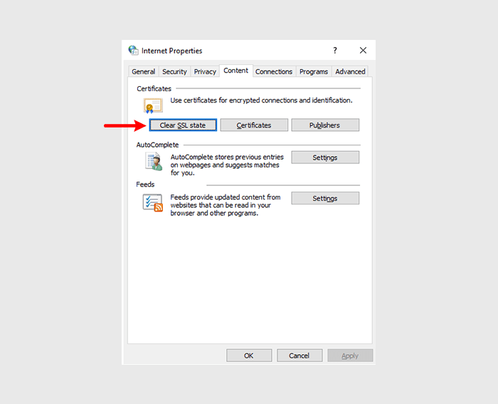This screenshot has width=498, height=404.
Task: Open Feeds Settings
Action: (x=325, y=198)
